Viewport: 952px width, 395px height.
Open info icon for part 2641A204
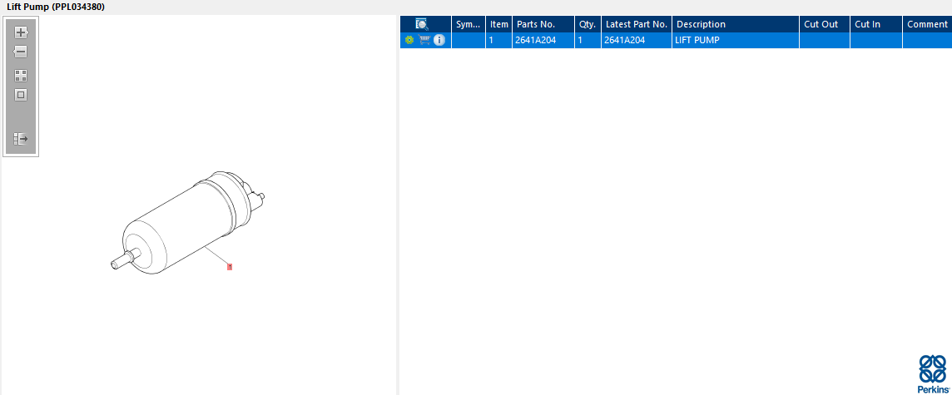pyautogui.click(x=439, y=40)
